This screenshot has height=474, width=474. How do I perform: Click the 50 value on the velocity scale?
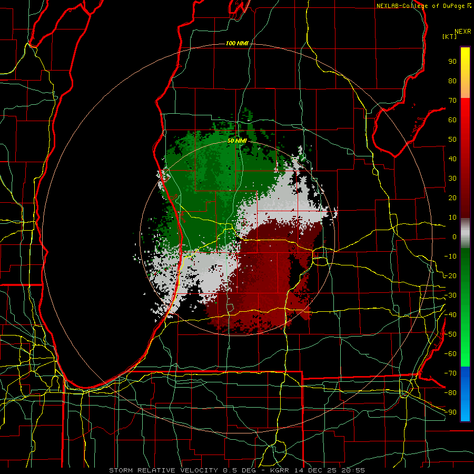pyautogui.click(x=452, y=140)
